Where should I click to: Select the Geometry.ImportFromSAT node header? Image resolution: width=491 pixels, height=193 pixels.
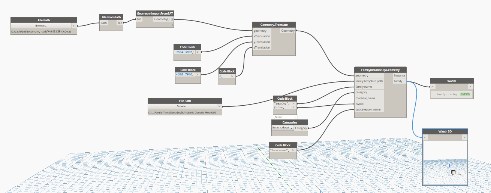(x=155, y=13)
